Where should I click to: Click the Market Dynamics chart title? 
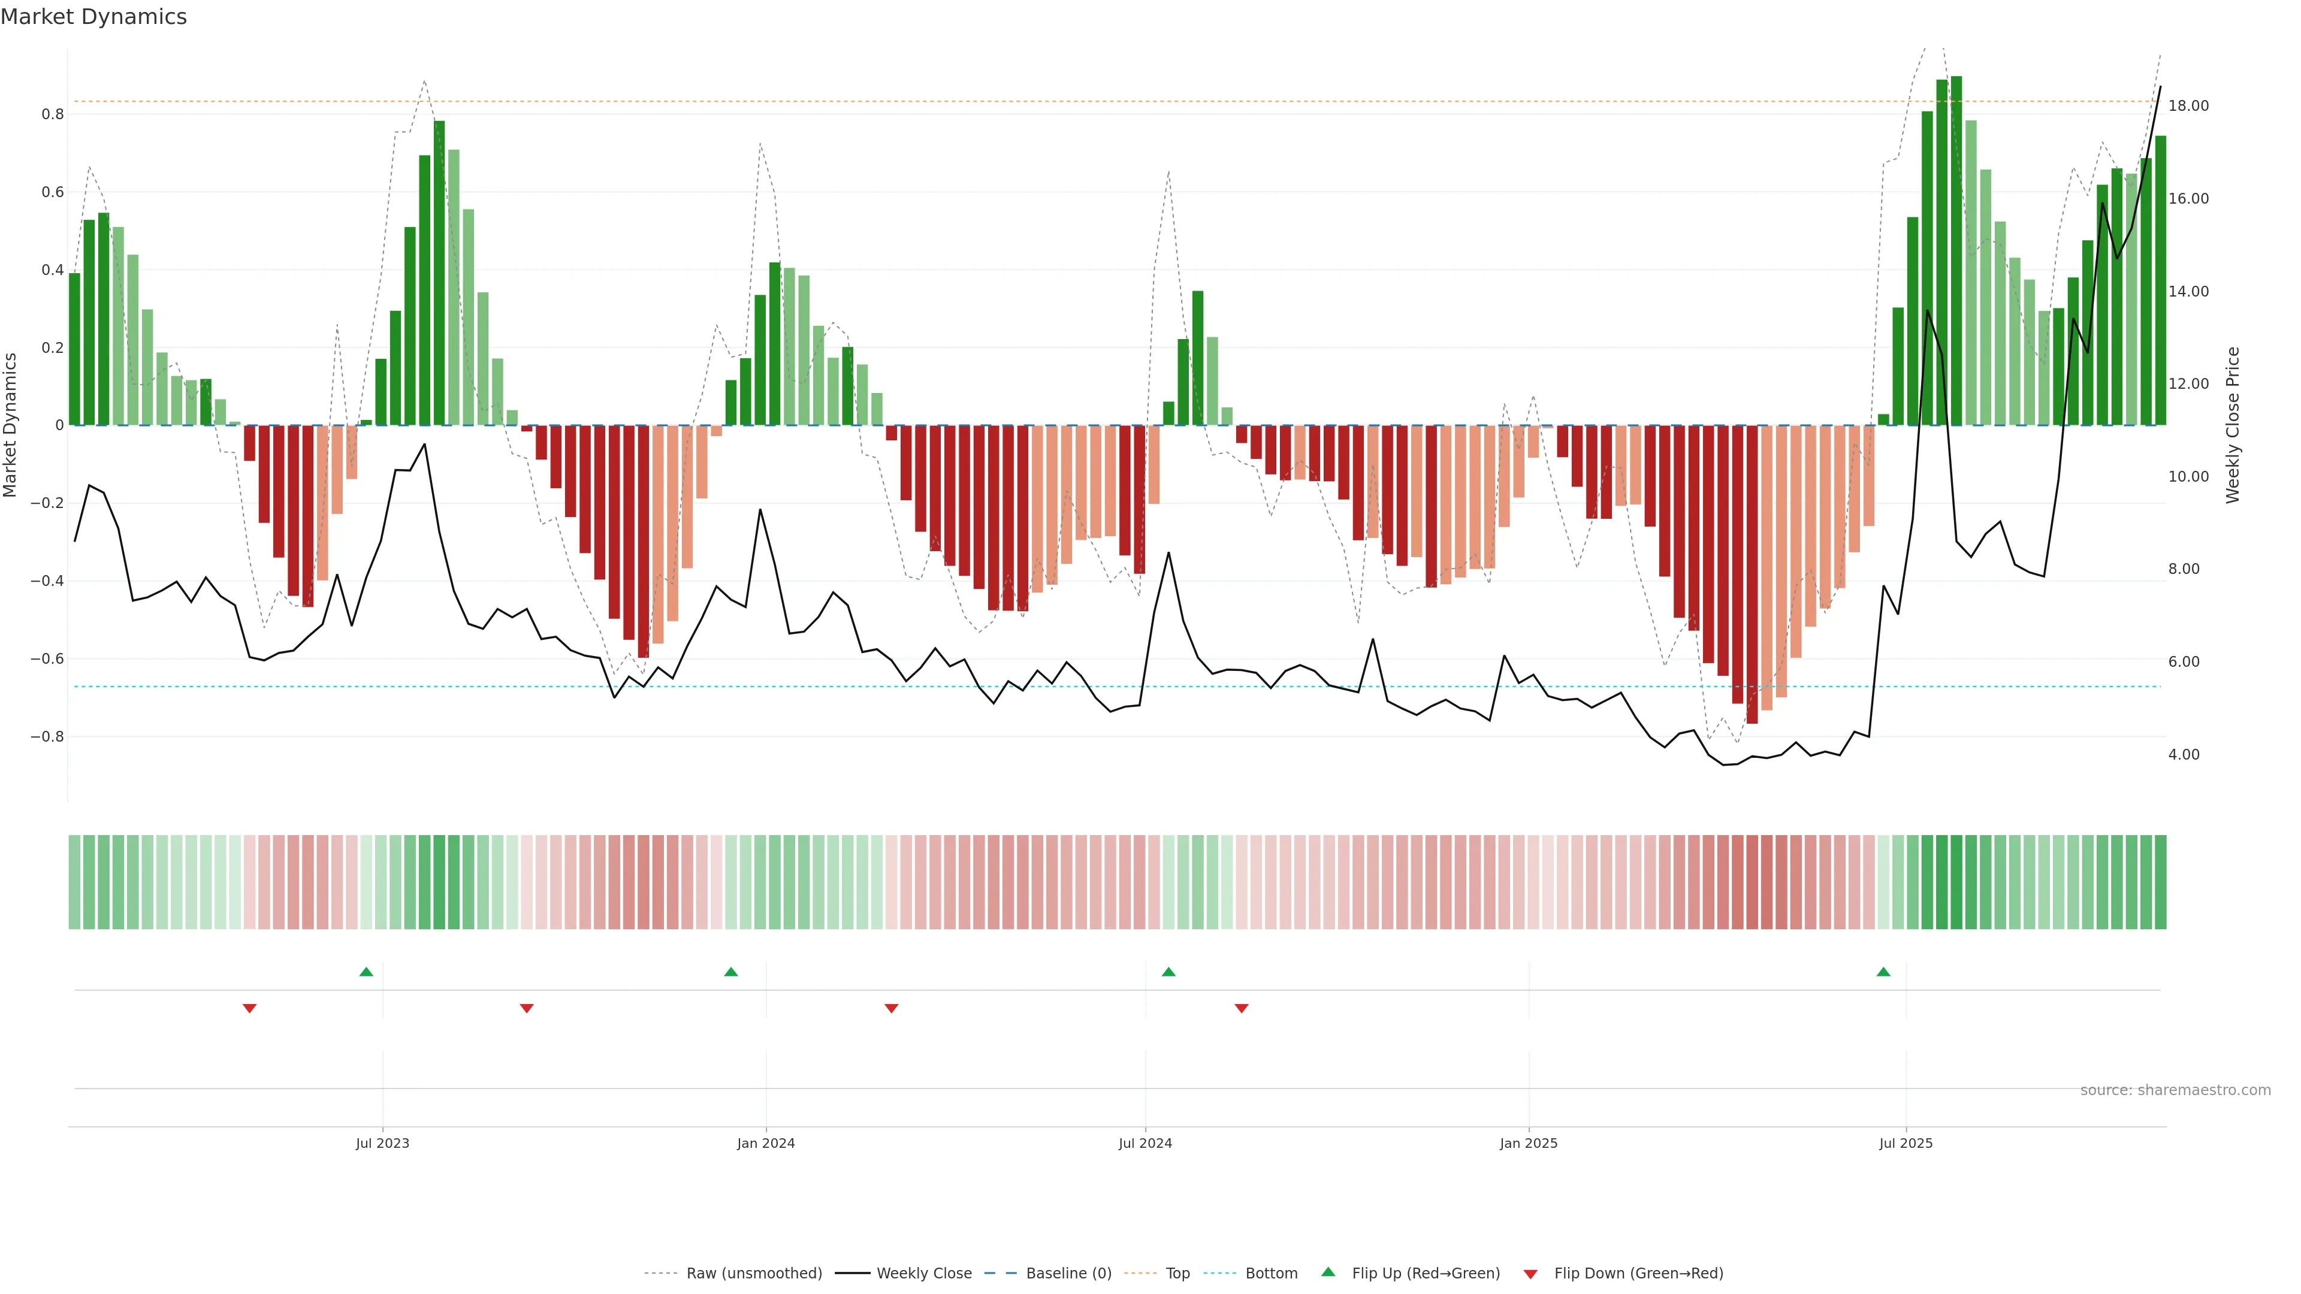pyautogui.click(x=94, y=17)
